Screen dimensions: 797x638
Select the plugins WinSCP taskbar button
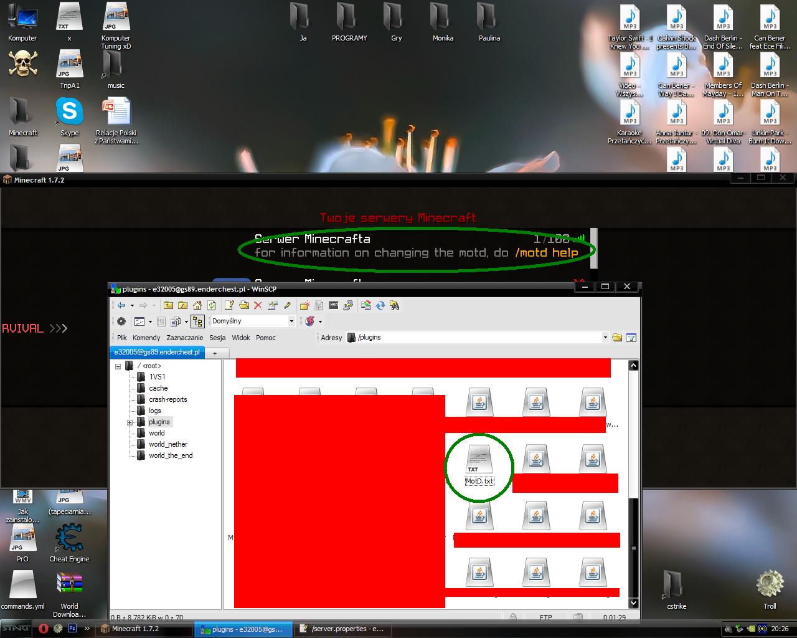tap(244, 629)
